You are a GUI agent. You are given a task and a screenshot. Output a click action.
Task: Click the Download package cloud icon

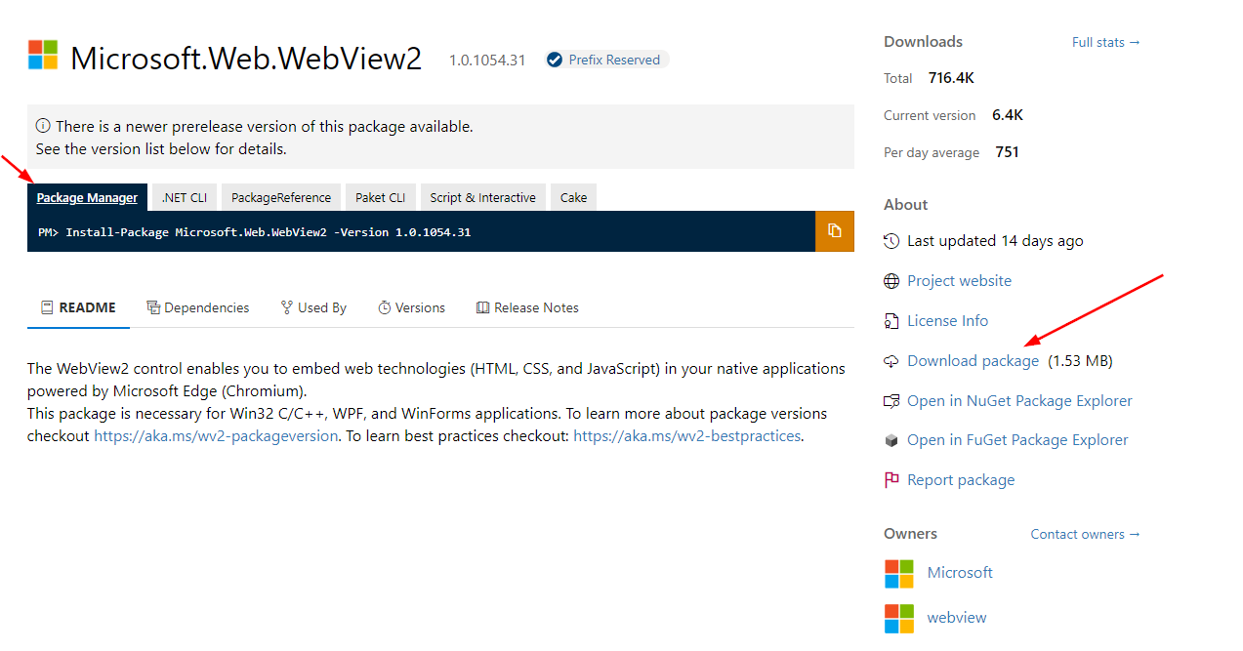[891, 360]
